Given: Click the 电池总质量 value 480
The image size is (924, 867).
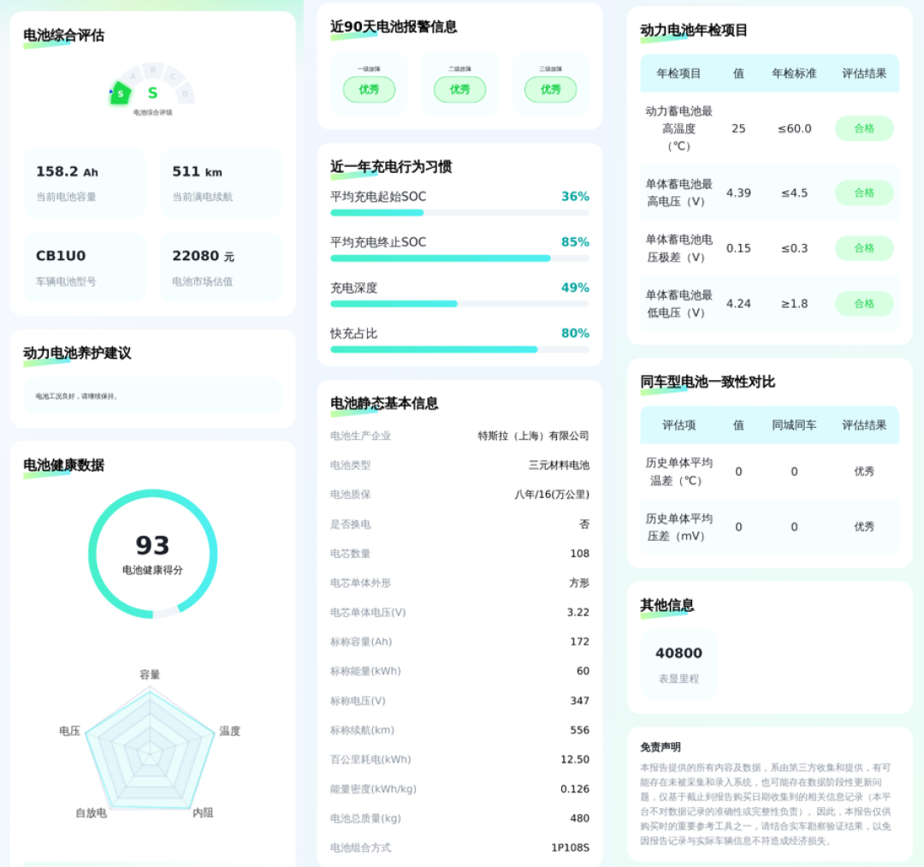Looking at the screenshot, I should tap(579, 818).
